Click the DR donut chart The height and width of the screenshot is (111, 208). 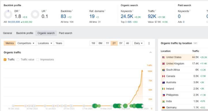[x=8, y=14]
